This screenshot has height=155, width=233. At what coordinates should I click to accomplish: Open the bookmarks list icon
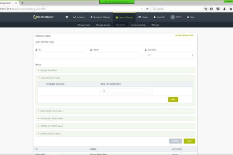211,9
